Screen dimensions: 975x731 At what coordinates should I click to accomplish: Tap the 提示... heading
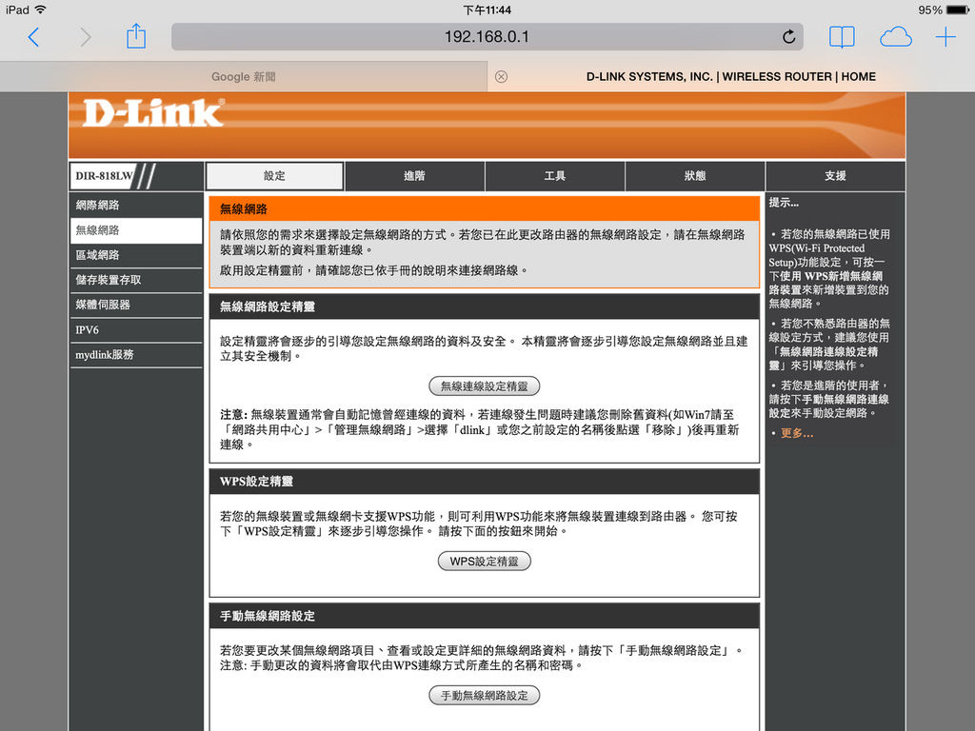click(x=784, y=203)
